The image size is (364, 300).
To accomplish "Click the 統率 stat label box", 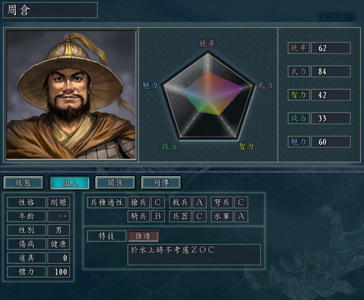I will point(299,48).
